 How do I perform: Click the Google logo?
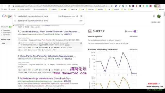(7, 16)
